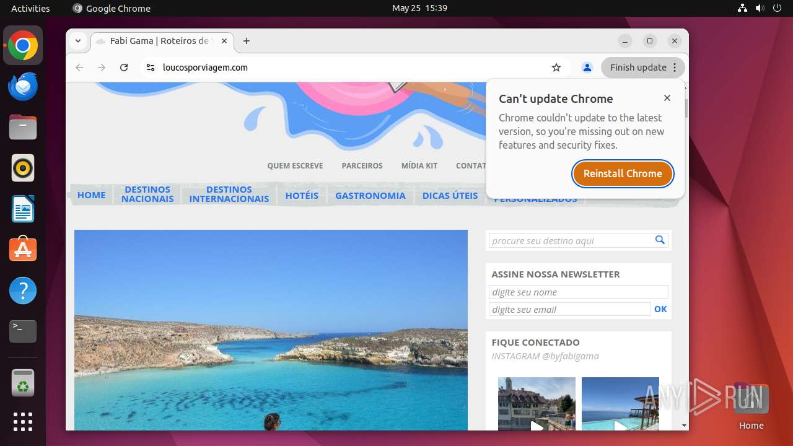The height and width of the screenshot is (446, 793).
Task: Open Ubuntu Software store icon
Action: coord(23,250)
